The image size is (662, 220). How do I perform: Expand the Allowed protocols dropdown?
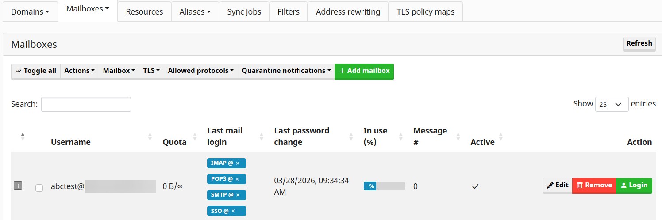[201, 71]
